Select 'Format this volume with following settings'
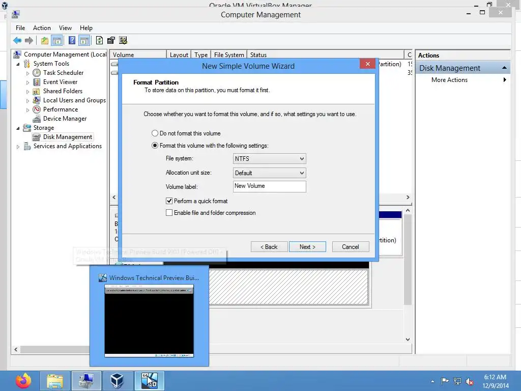Image resolution: width=521 pixels, height=391 pixels. pos(155,146)
